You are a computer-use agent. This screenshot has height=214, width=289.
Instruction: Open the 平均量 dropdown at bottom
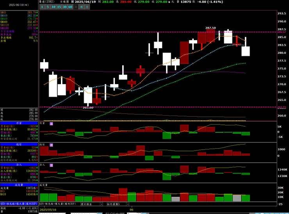tap(118, 204)
